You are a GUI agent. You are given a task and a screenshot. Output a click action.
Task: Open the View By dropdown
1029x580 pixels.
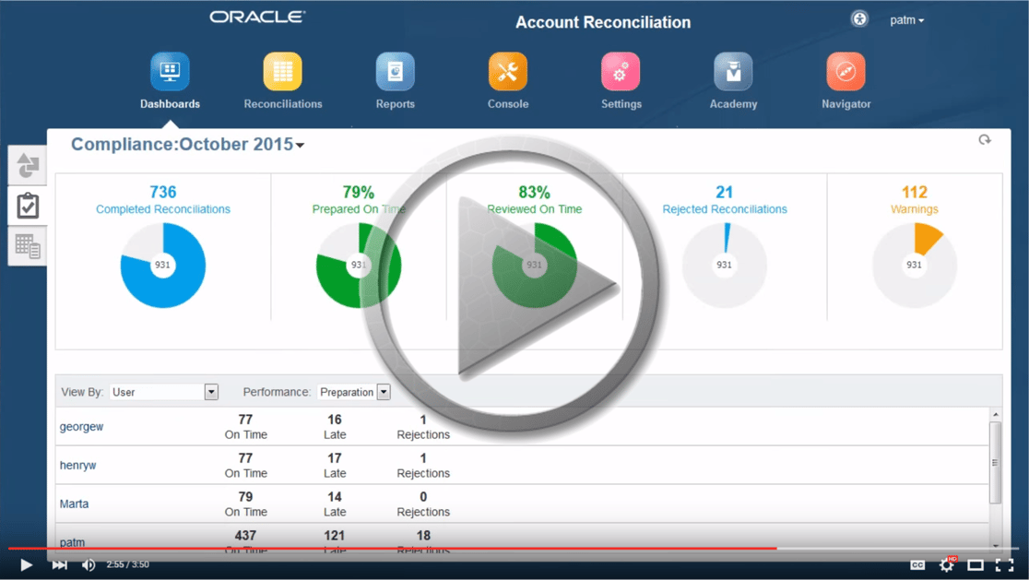coord(210,391)
